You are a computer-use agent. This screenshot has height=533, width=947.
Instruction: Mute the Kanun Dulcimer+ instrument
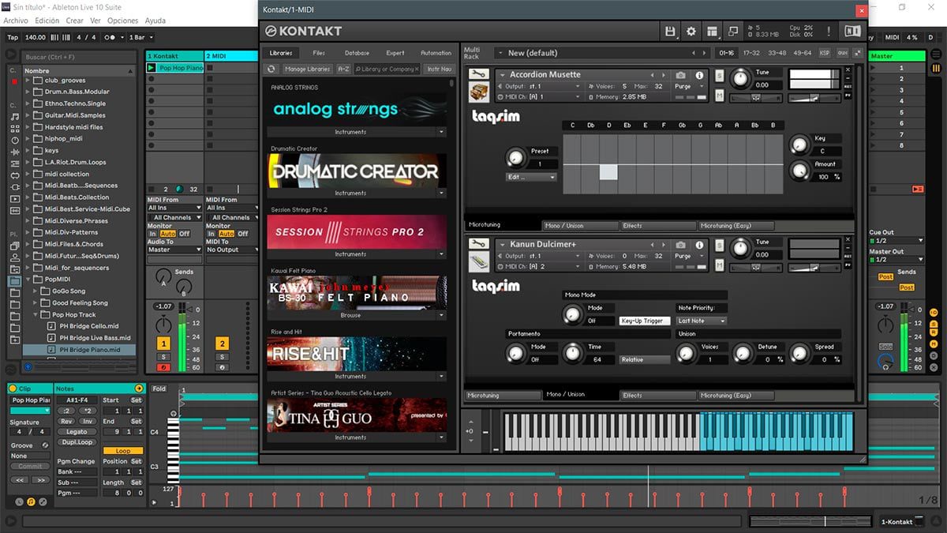(x=720, y=266)
